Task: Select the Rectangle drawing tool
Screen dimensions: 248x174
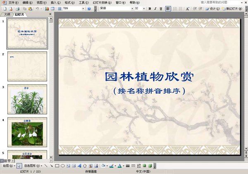Action: coord(57,166)
